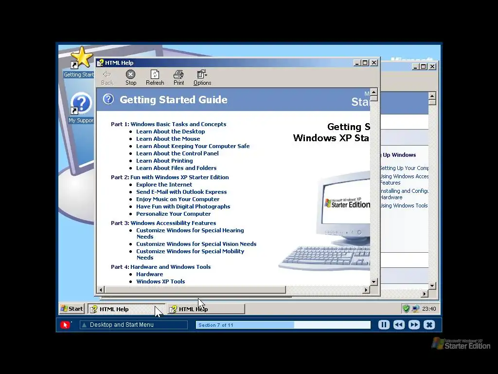Refresh the help page
The width and height of the screenshot is (498, 374).
(x=155, y=78)
